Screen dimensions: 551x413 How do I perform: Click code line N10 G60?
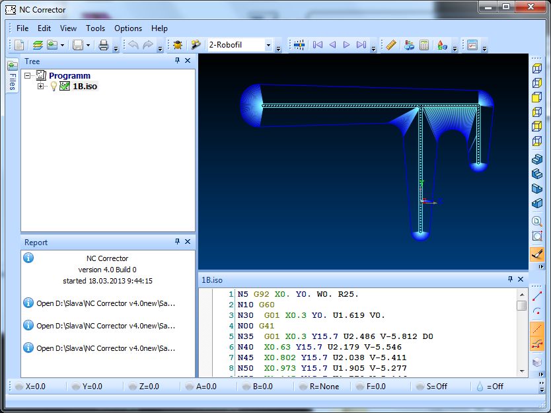point(256,305)
